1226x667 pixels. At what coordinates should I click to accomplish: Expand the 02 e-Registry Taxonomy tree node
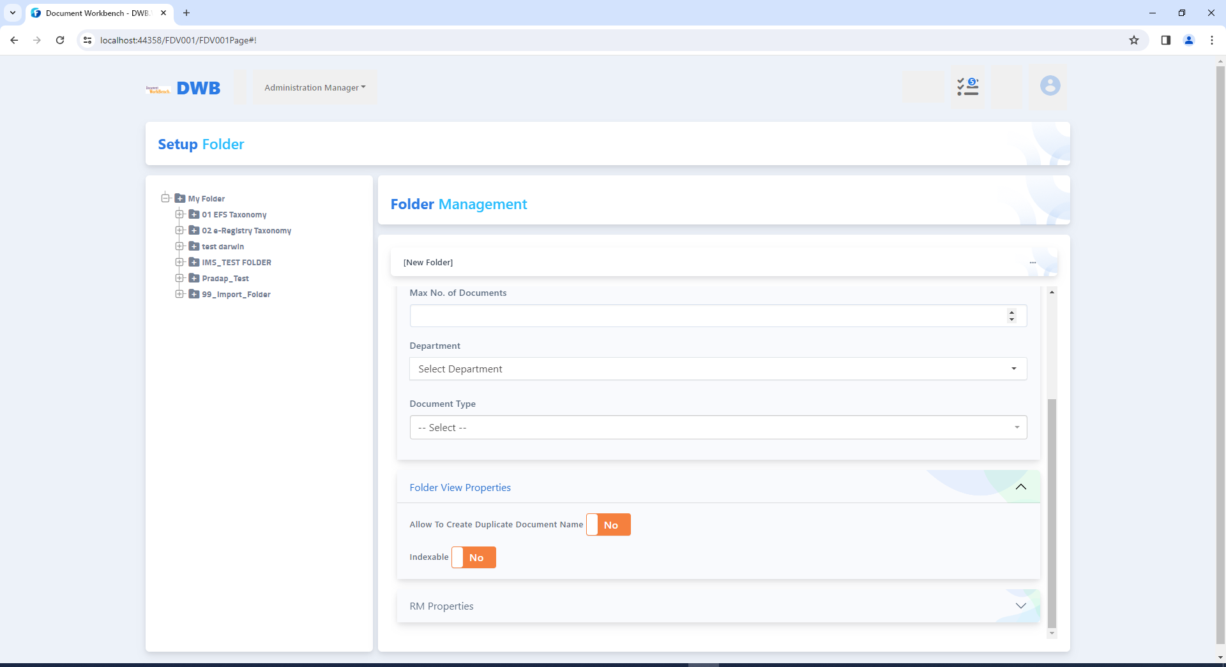pyautogui.click(x=179, y=231)
